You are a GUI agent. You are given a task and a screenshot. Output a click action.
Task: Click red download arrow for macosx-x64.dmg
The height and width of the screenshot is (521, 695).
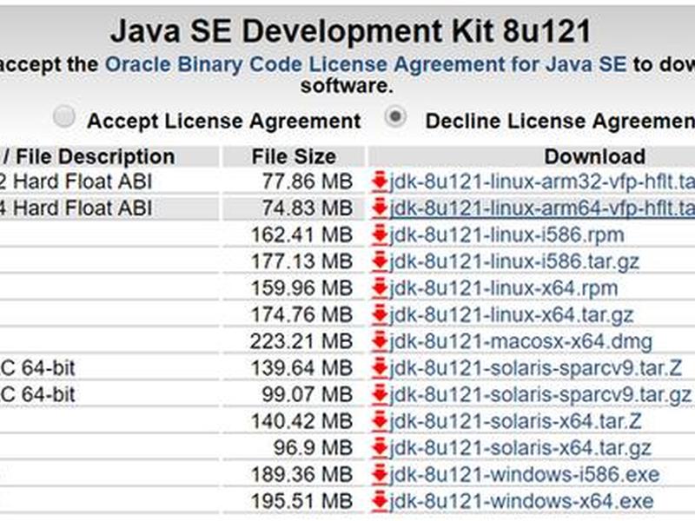[x=380, y=341]
